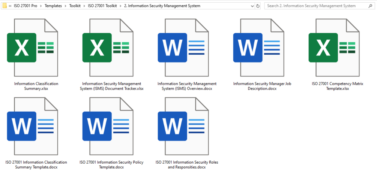Viewport: 377px width, 182px height.
Task: Expand the hidden breadcrumb path chevrons
Action: [x=10, y=6]
